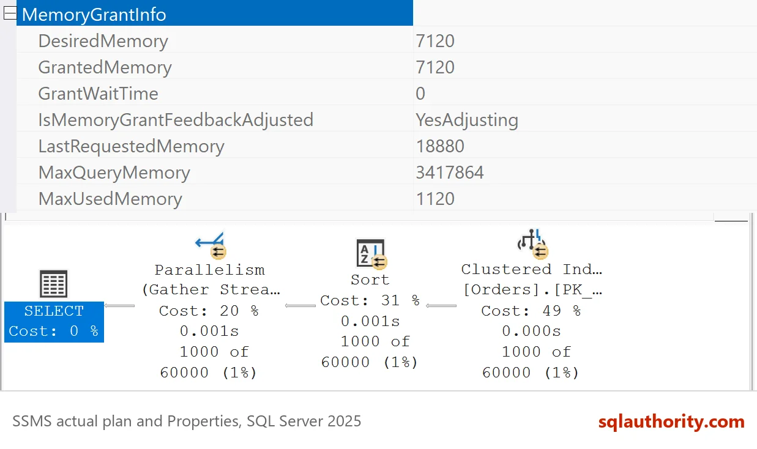Select the MemoryGrantInfo header row

(x=215, y=13)
